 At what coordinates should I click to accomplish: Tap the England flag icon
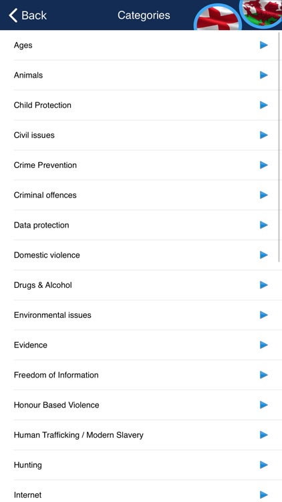(217, 18)
